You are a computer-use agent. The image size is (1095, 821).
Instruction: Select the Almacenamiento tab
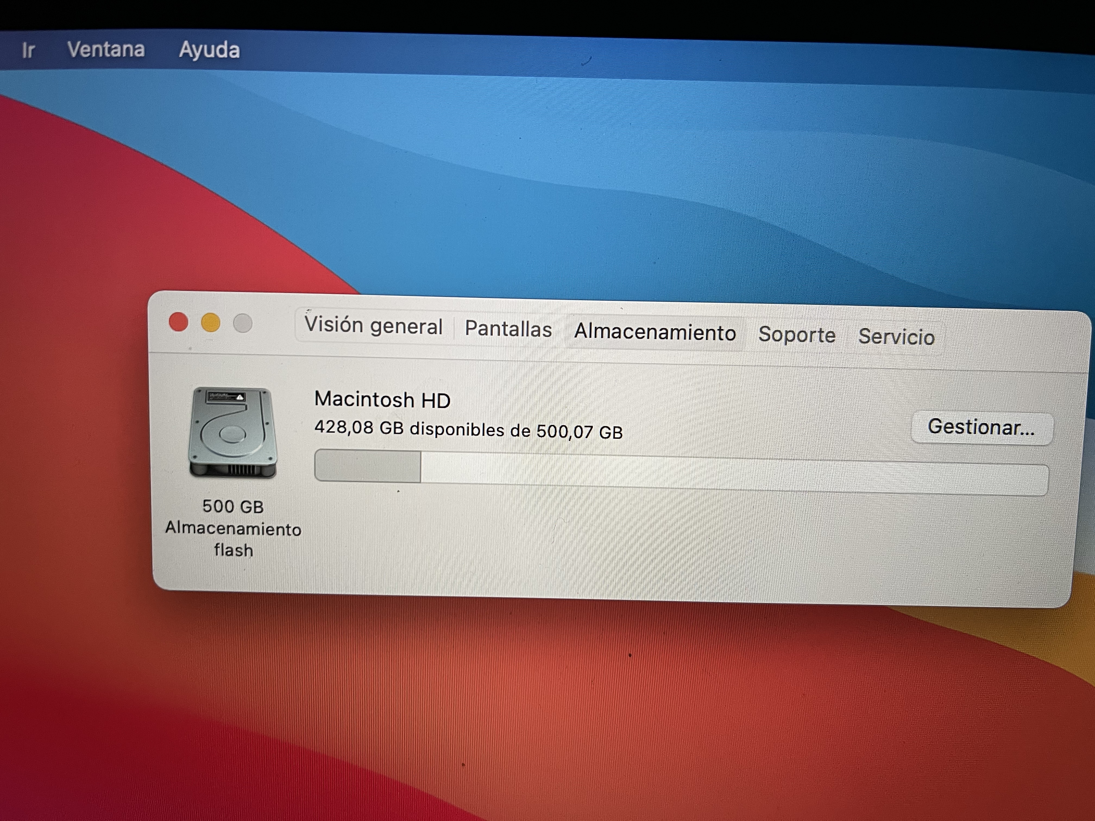click(655, 332)
